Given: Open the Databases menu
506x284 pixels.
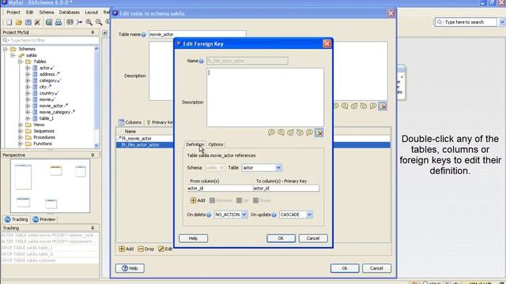Looking at the screenshot, I should [x=69, y=13].
